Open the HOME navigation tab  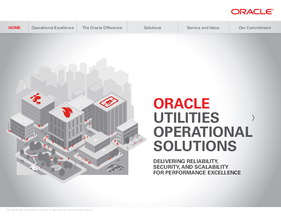tap(14, 28)
